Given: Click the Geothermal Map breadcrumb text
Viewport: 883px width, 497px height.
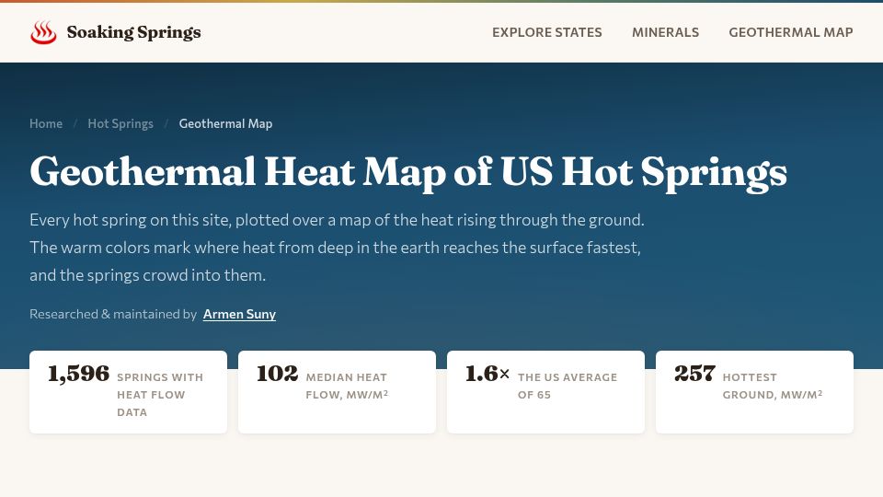Looking at the screenshot, I should (x=225, y=123).
